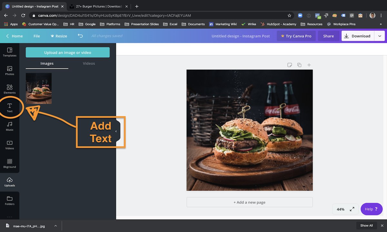Click the duplicate page icon
The height and width of the screenshot is (232, 387).
299,65
